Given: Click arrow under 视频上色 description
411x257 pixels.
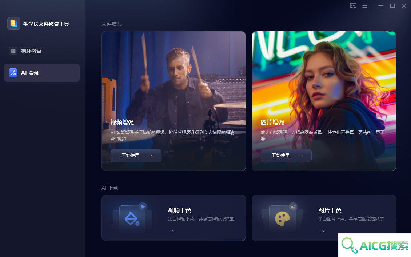Looking at the screenshot, I should pos(171,231).
